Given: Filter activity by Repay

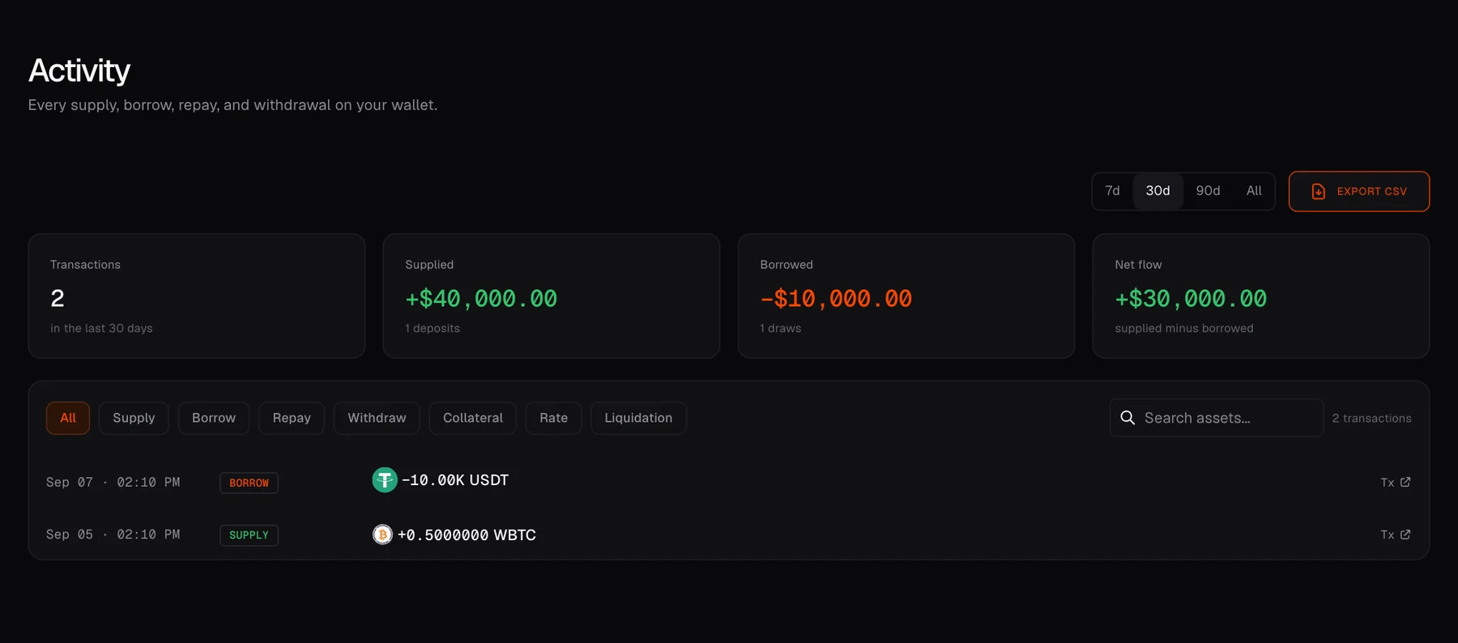Looking at the screenshot, I should point(292,418).
